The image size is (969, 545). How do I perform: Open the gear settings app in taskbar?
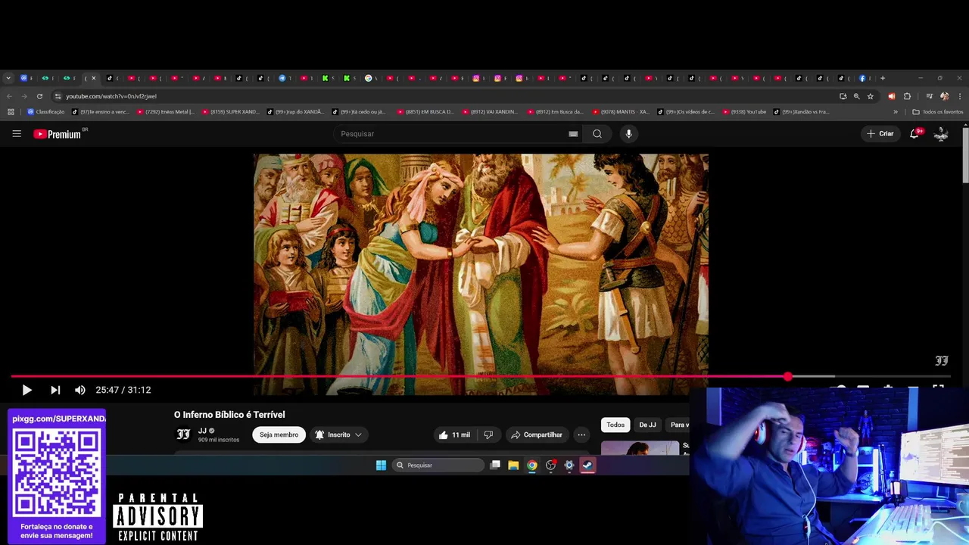point(569,466)
